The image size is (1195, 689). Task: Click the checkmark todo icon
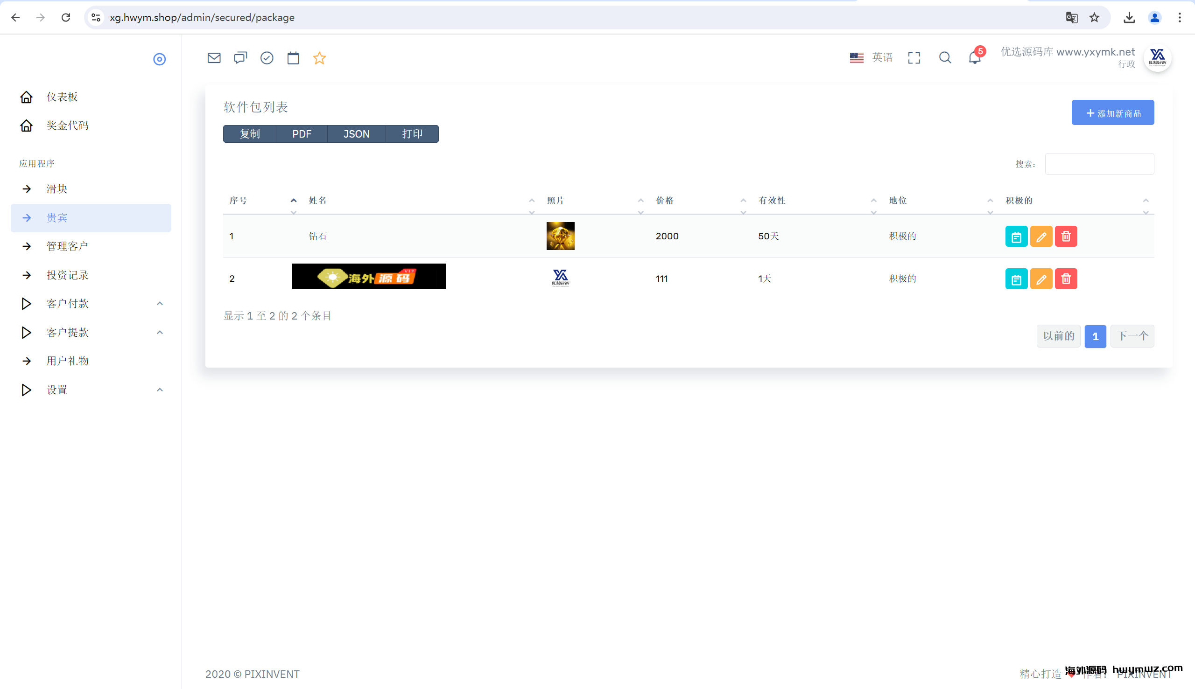click(267, 58)
